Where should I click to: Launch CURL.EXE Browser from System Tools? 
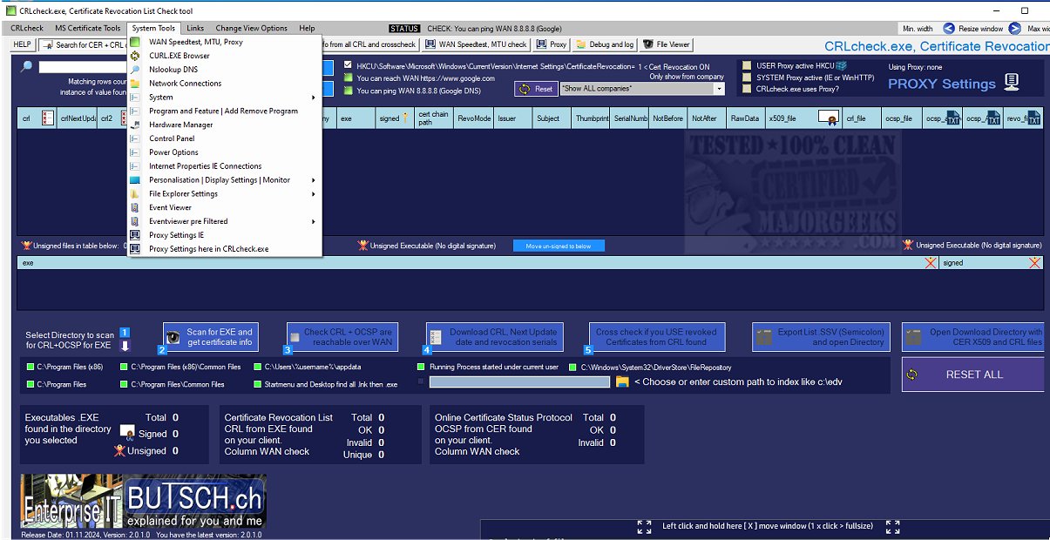226,56
